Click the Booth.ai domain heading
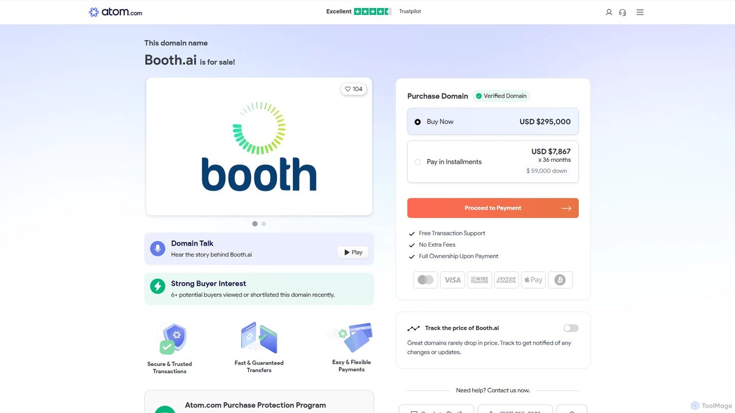 tap(171, 60)
